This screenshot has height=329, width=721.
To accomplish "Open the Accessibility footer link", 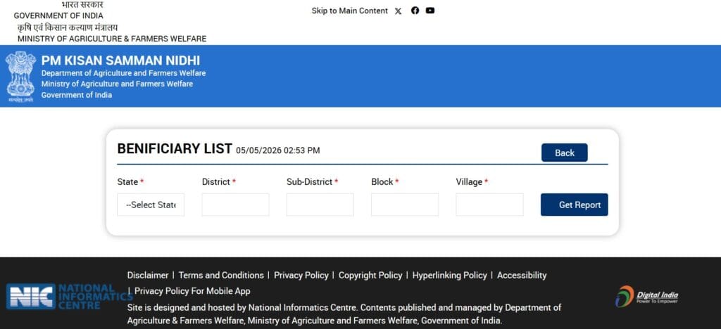I will point(522,276).
